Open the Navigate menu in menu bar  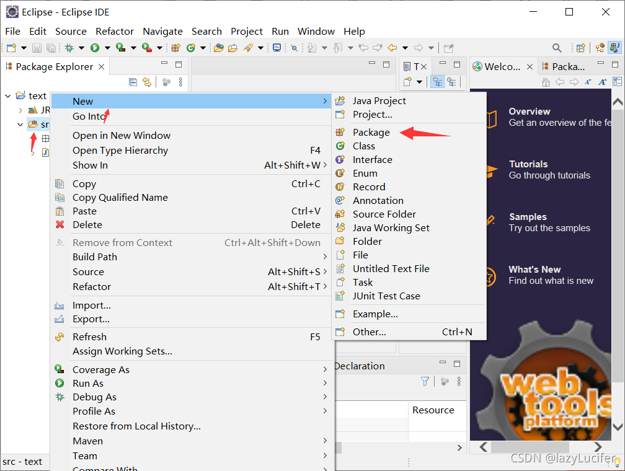pyautogui.click(x=162, y=31)
